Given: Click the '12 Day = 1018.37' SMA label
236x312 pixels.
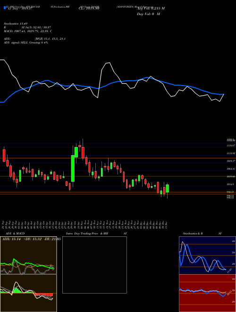Looking at the screenshot, I should 19,9.
